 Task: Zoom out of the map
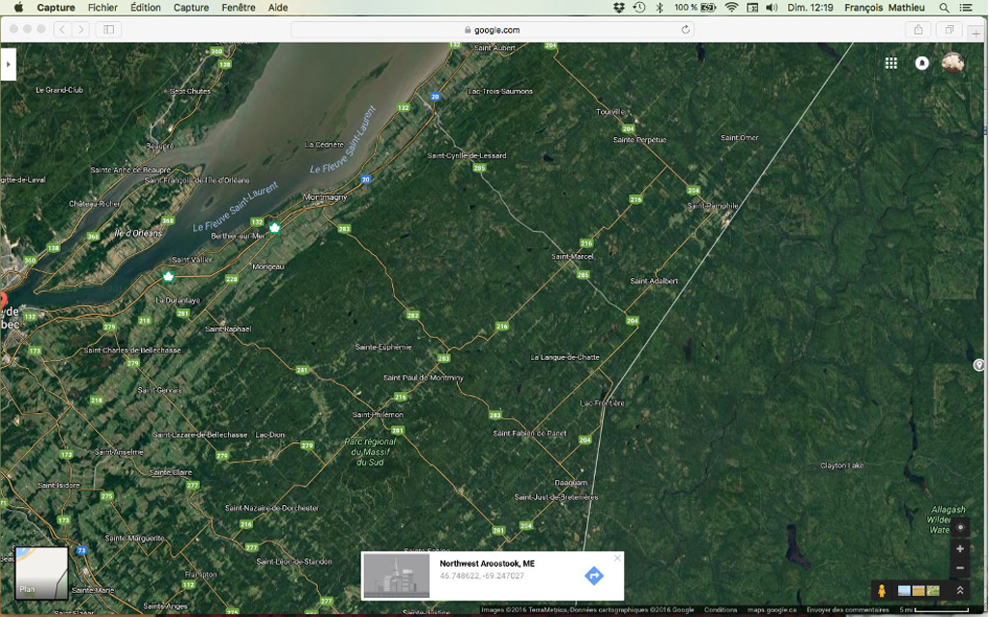click(959, 569)
